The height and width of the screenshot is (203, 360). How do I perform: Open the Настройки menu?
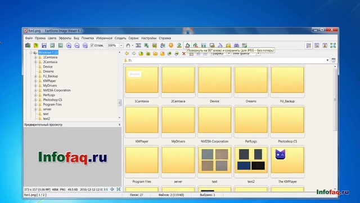148,38
